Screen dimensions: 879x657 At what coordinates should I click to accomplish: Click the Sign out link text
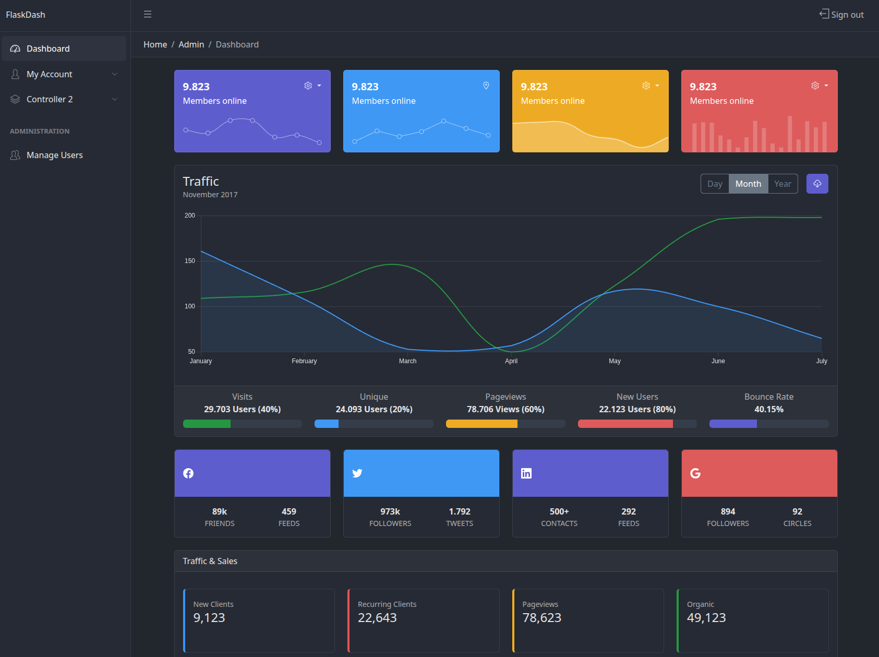pyautogui.click(x=847, y=15)
